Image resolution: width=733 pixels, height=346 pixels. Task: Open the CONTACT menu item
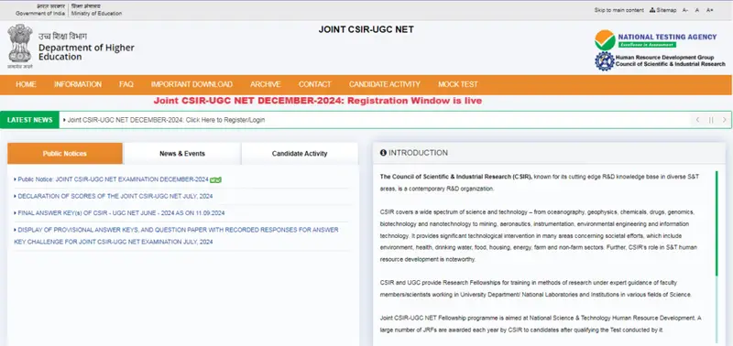[x=314, y=84]
